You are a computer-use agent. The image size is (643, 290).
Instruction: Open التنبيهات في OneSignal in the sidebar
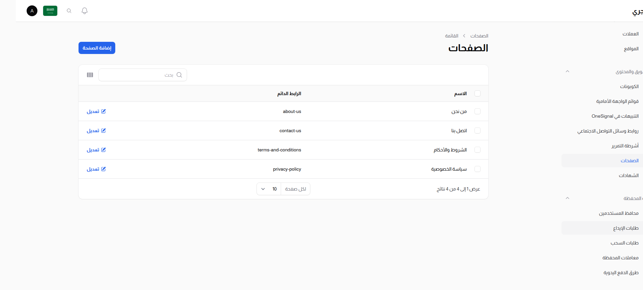(615, 116)
